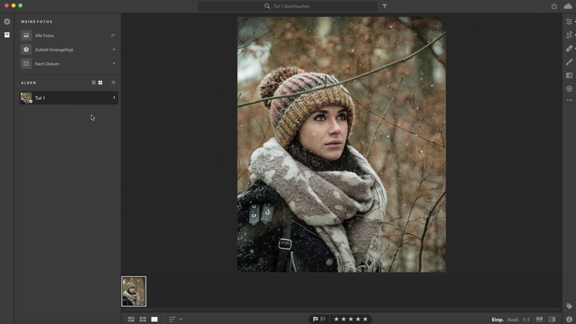Expand the Zuletzt hinzugefügt section
The image size is (576, 324).
pyautogui.click(x=114, y=49)
